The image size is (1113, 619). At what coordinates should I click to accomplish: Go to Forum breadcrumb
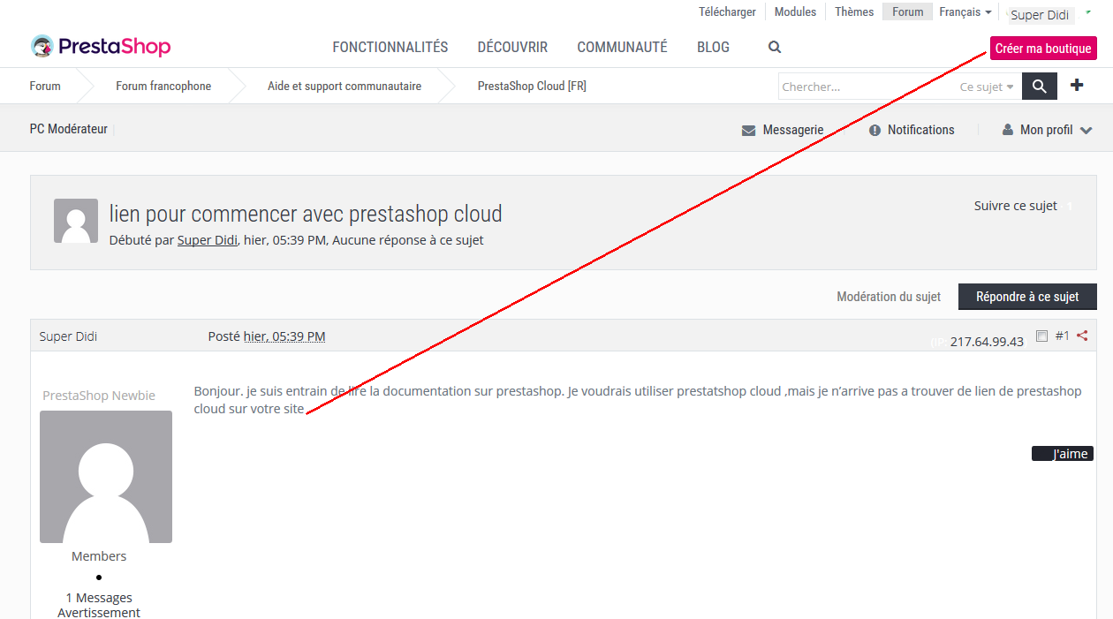click(45, 87)
